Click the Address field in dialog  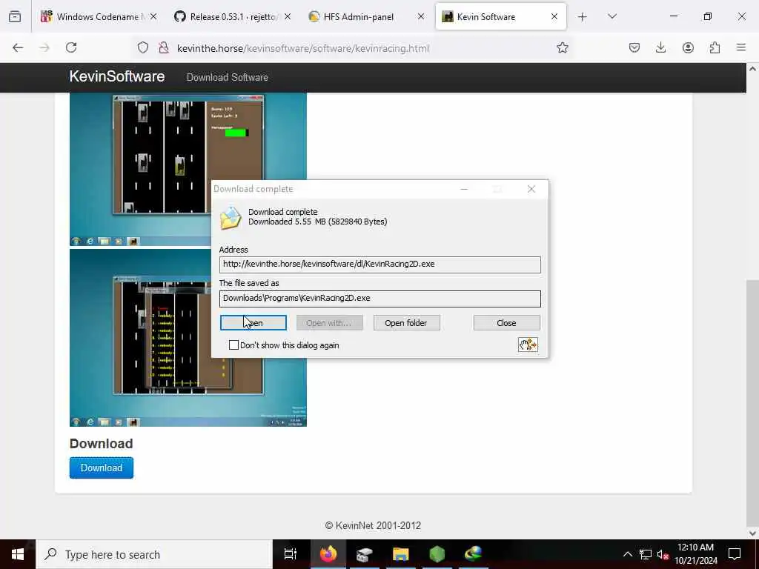tap(380, 264)
